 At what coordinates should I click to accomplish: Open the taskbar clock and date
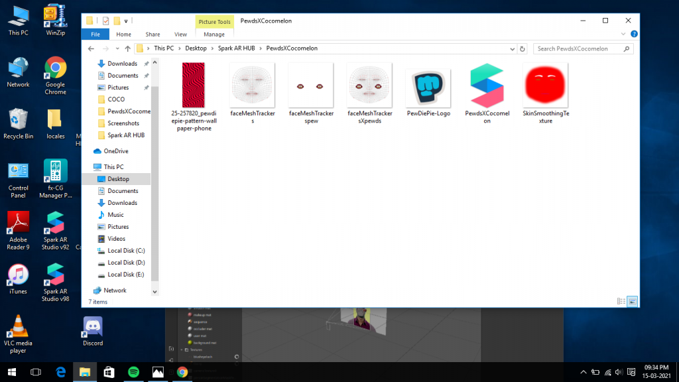(656, 372)
